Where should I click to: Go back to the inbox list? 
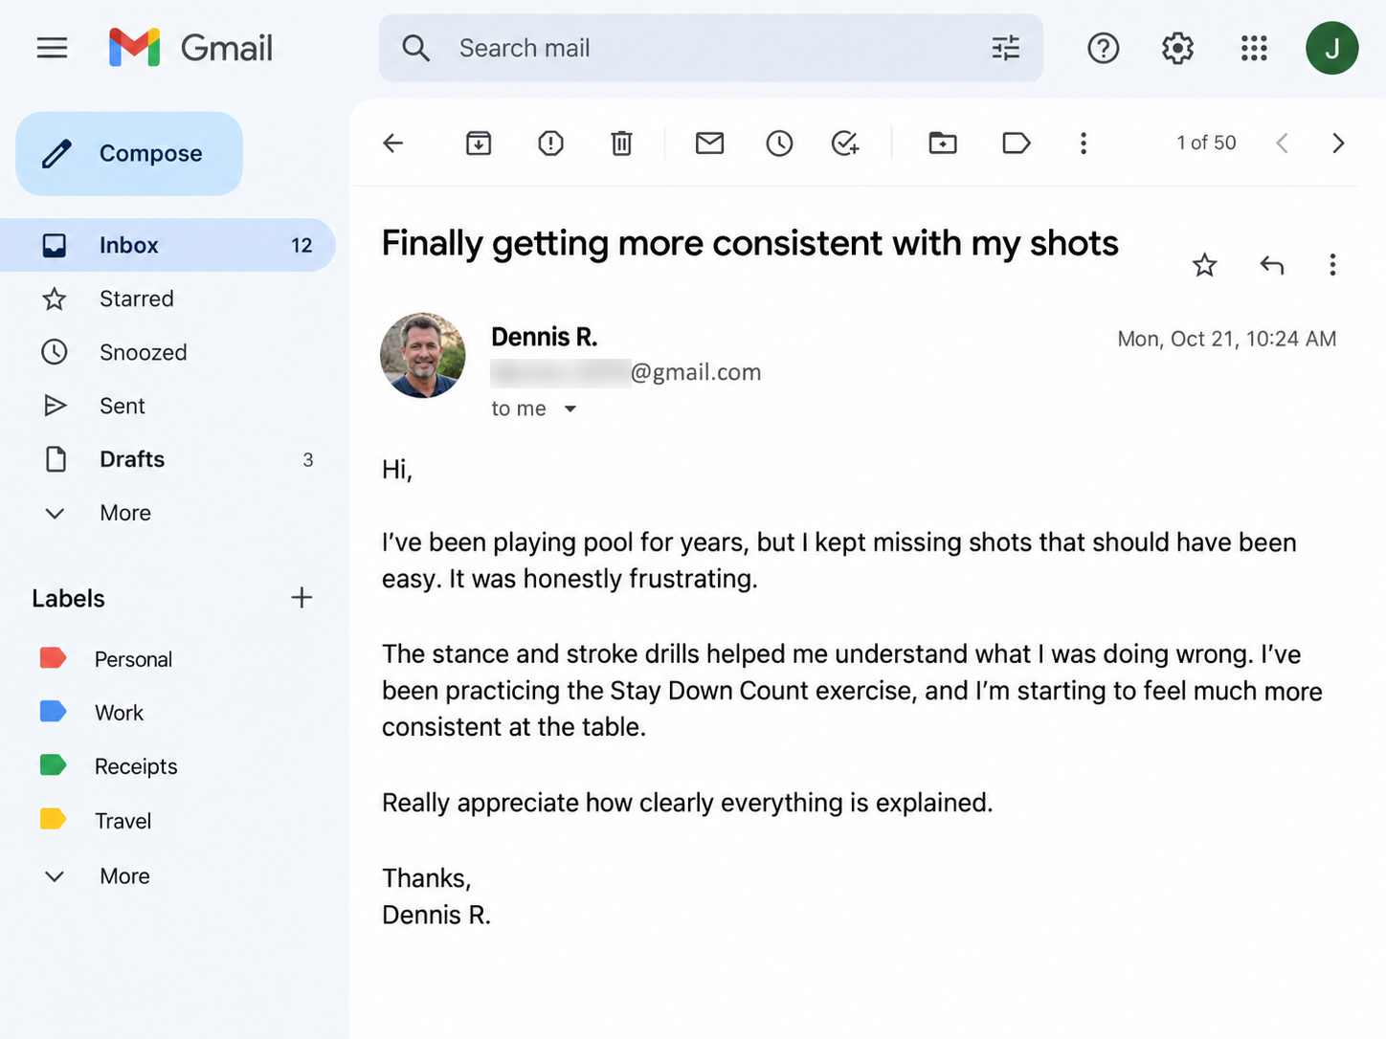tap(393, 144)
